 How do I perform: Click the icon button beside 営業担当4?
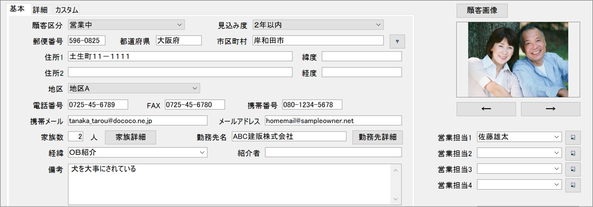(573, 185)
